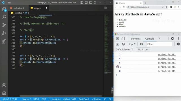Open script.js:311 link for value 8
This screenshot has height=101, width=181.
[x=167, y=71]
